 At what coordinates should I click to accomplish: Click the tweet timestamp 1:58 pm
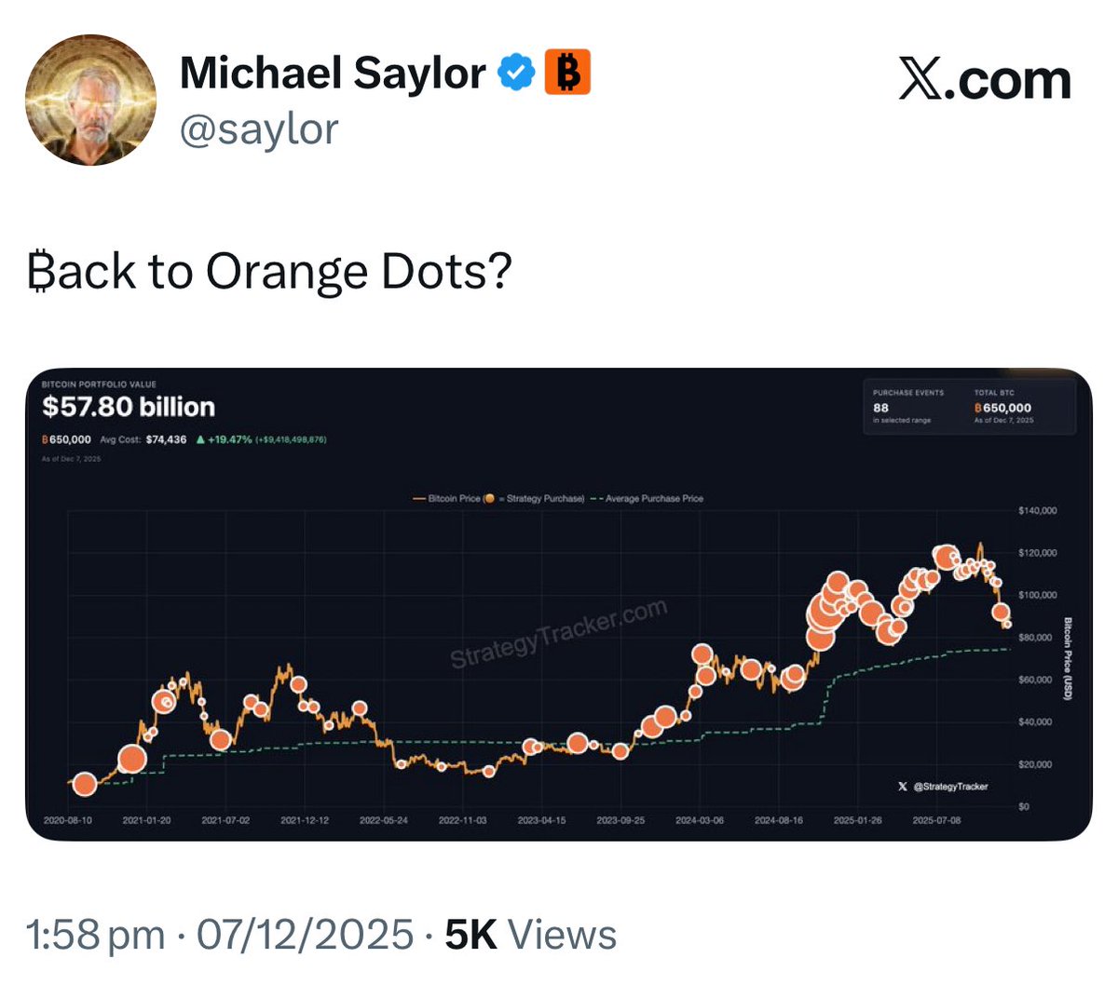(96, 935)
